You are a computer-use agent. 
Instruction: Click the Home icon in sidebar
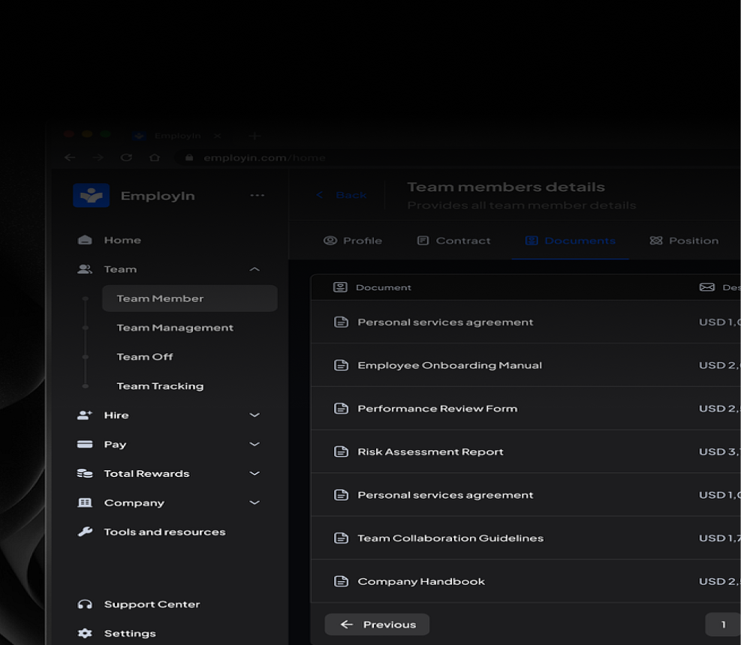pos(85,240)
